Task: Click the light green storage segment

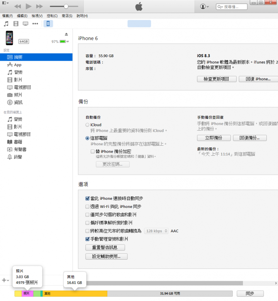Action: click(37, 294)
